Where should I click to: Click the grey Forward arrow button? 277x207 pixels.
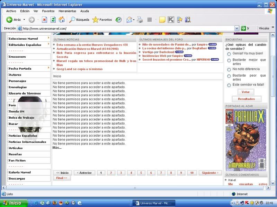click(x=32, y=20)
